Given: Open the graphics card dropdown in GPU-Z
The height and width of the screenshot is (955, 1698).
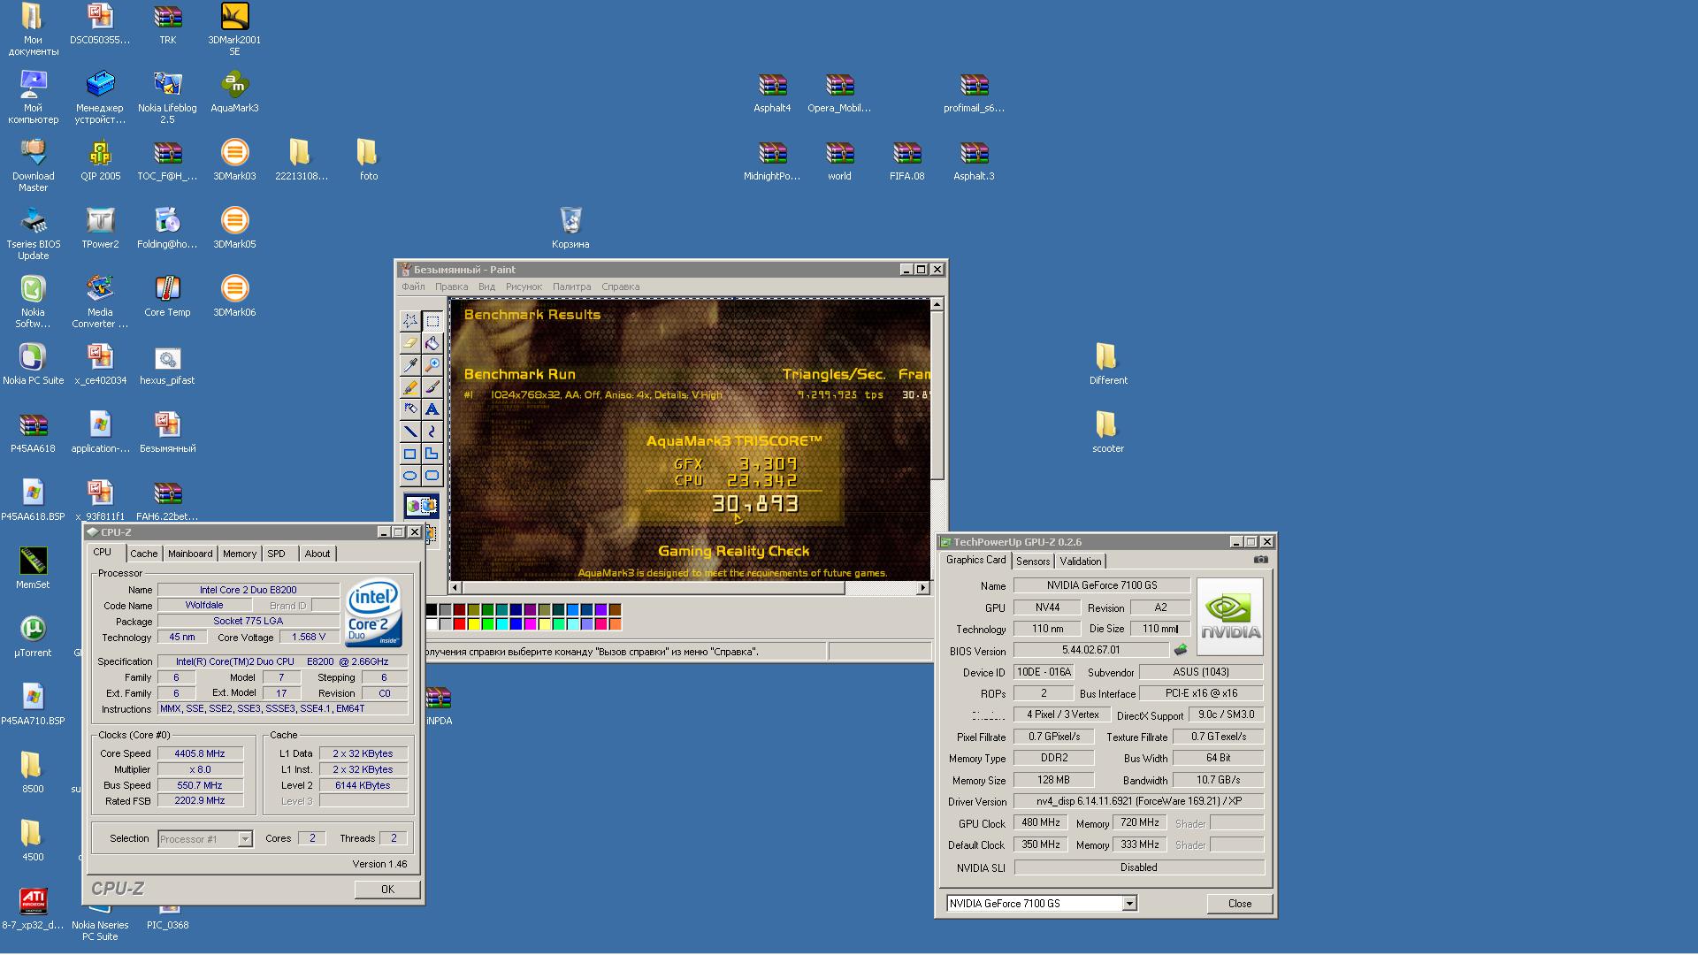Looking at the screenshot, I should (1129, 904).
